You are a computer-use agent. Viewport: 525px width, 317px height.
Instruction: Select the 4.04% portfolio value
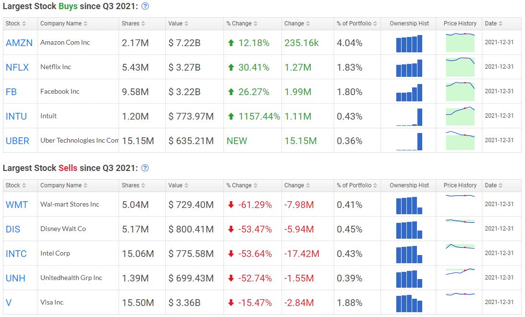click(350, 43)
